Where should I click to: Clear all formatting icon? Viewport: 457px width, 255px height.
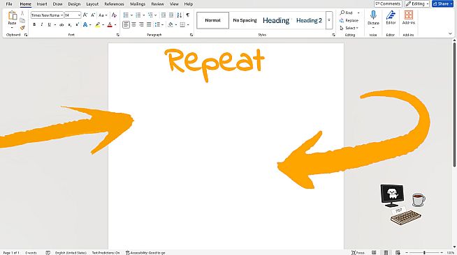pyautogui.click(x=115, y=15)
